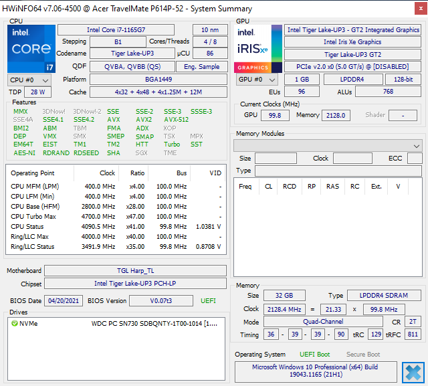Viewport: 428px width, 386px height.
Task: Click the Turbo feature label
Action: point(172,144)
